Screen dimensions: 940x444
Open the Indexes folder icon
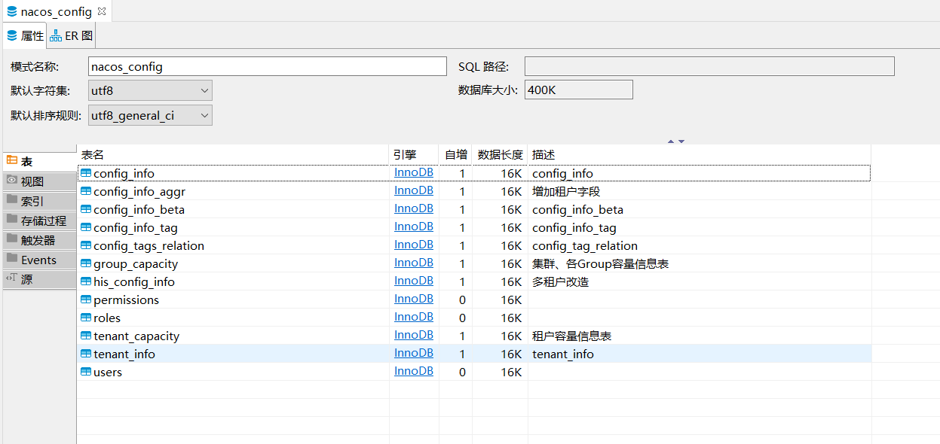pos(12,200)
